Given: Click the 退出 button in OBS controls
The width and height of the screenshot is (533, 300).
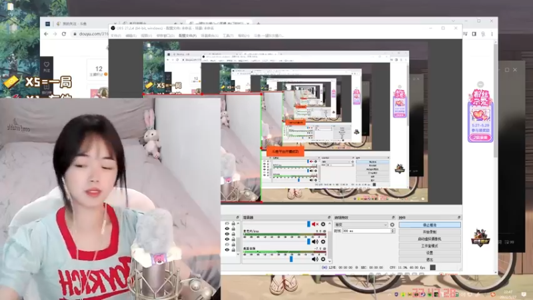Looking at the screenshot, I should [430, 259].
